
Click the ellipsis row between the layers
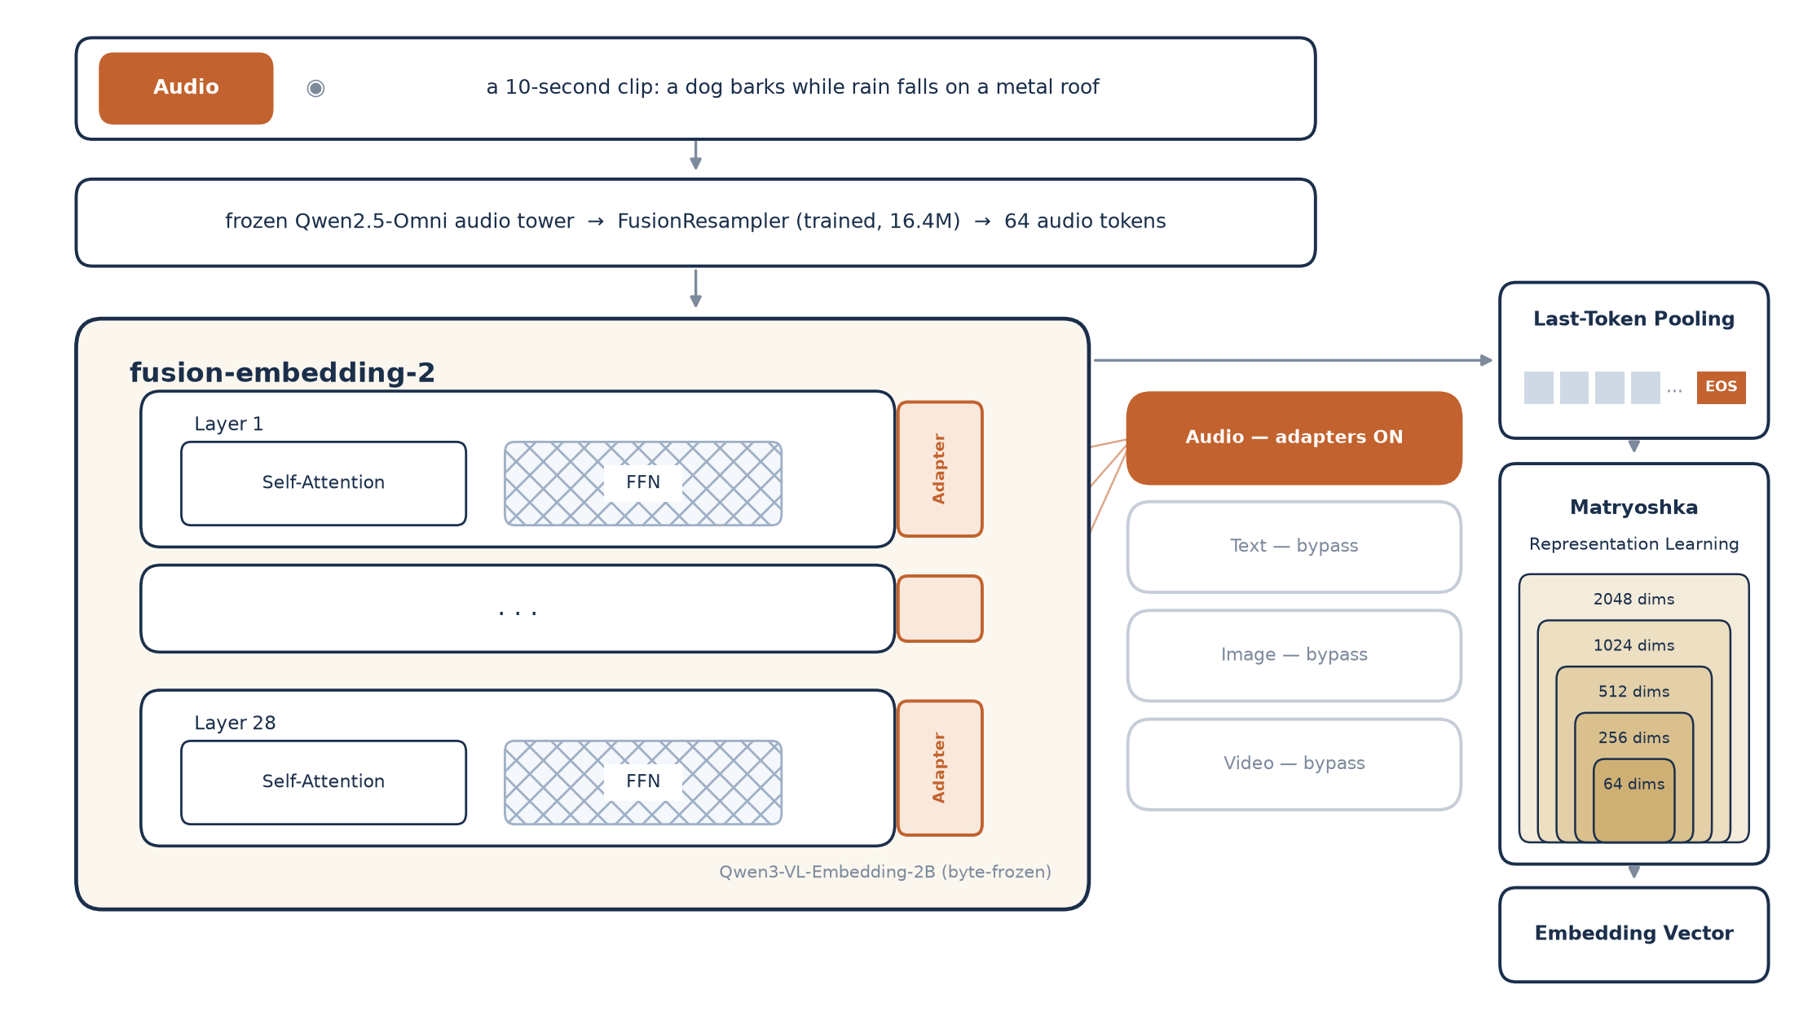click(518, 609)
